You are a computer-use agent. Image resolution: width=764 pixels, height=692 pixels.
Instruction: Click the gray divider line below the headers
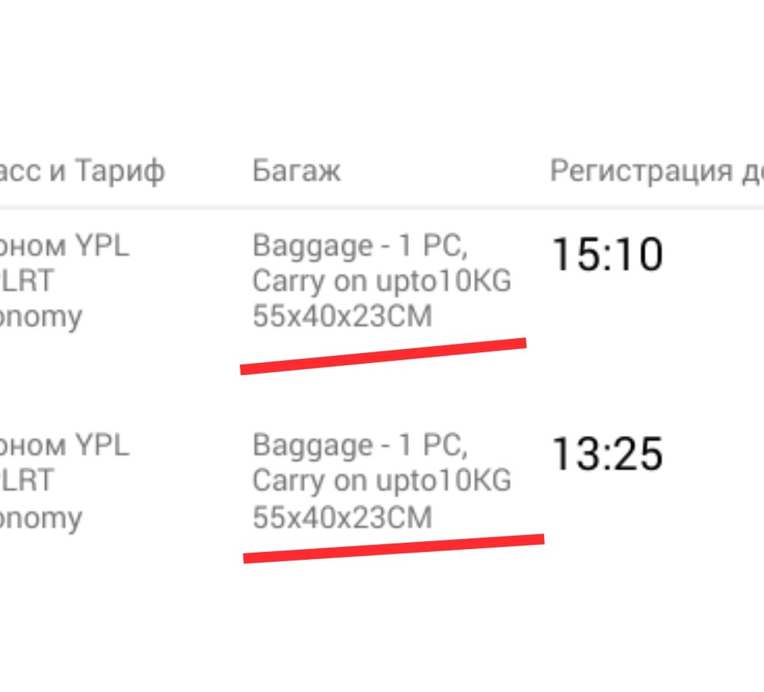click(x=382, y=208)
